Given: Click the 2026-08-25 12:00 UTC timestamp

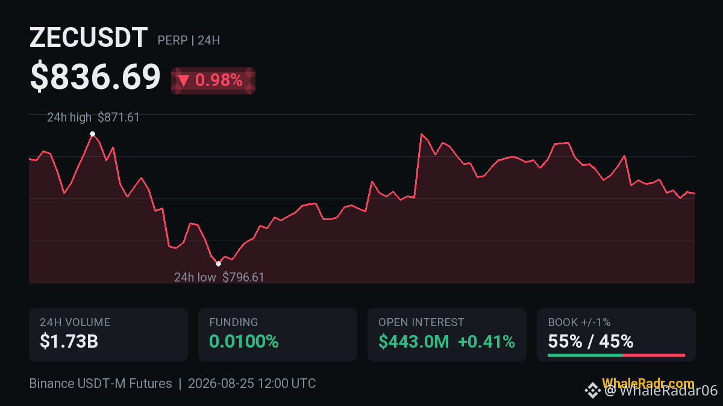Looking at the screenshot, I should [x=252, y=384].
